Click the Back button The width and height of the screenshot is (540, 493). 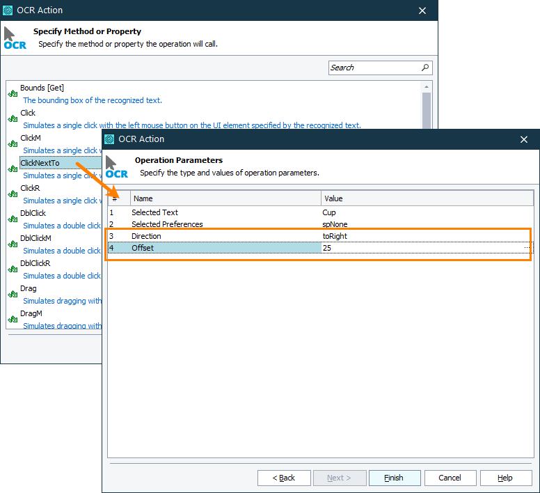[x=284, y=478]
